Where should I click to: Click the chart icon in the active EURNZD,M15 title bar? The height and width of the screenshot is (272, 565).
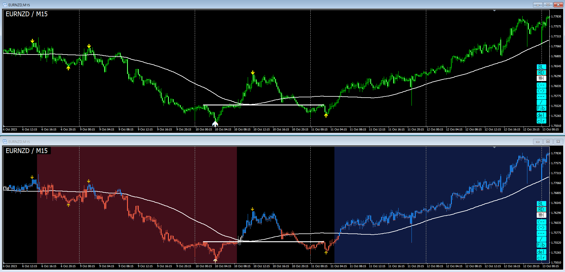tap(5, 5)
